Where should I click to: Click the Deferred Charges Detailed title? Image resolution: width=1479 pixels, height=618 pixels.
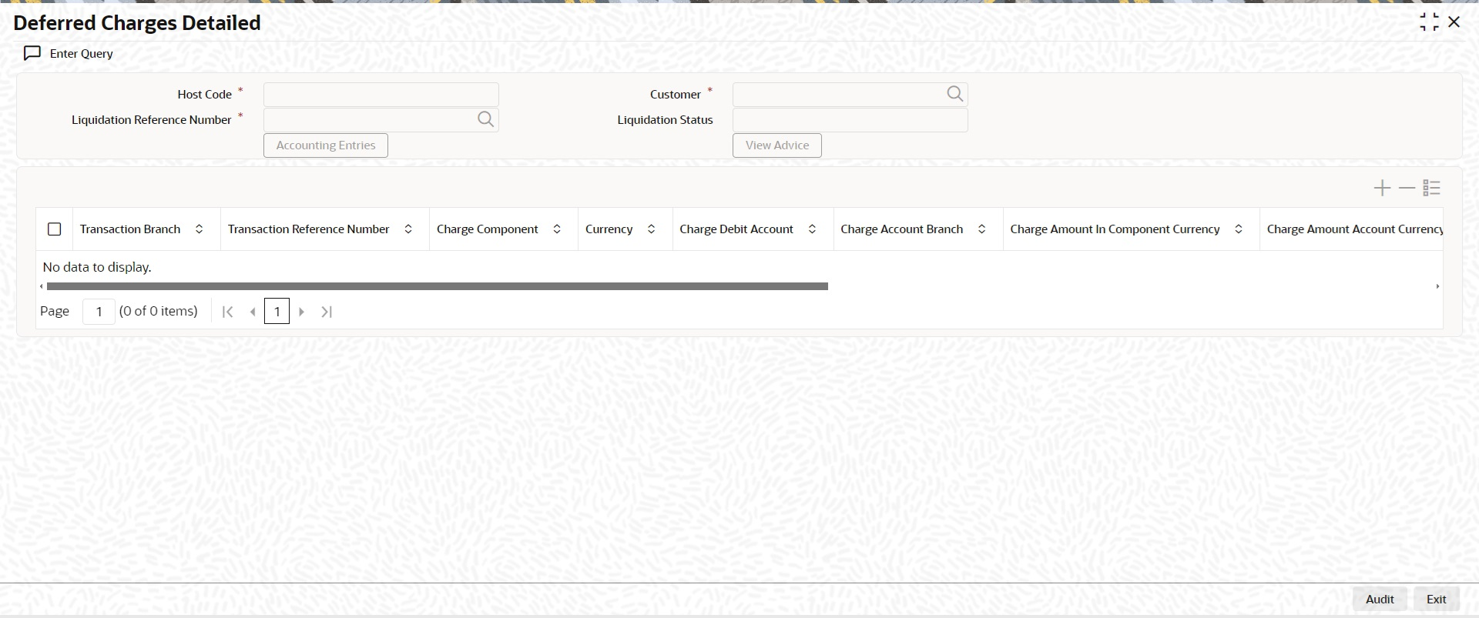click(137, 23)
